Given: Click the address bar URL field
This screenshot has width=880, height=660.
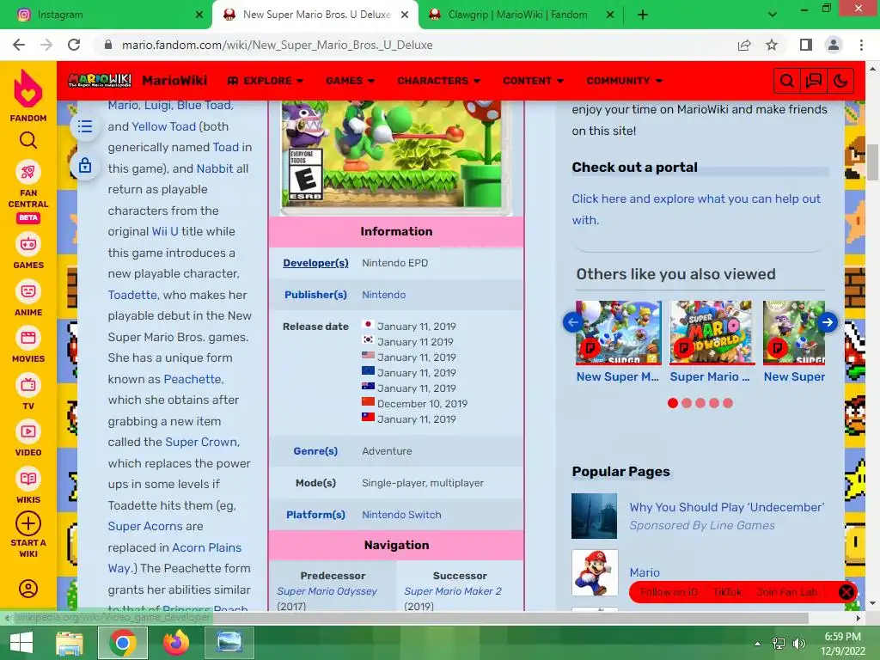Looking at the screenshot, I should [x=415, y=45].
